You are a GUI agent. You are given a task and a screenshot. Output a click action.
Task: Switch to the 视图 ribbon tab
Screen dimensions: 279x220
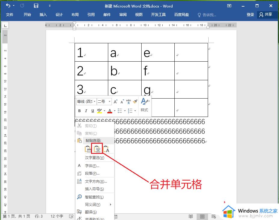(139, 15)
